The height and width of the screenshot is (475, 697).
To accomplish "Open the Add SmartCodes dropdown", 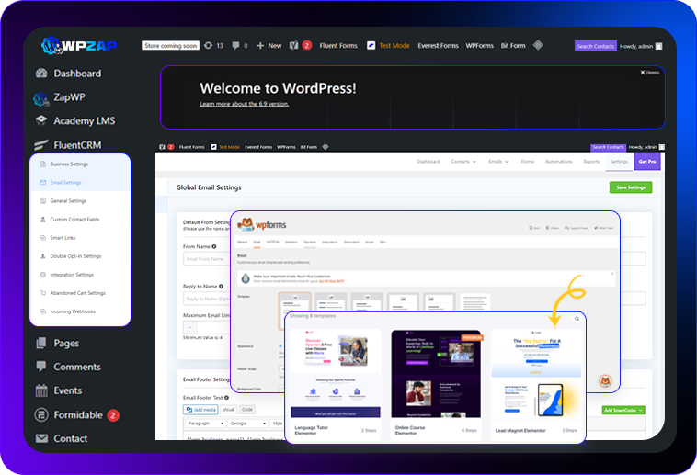I will [623, 410].
